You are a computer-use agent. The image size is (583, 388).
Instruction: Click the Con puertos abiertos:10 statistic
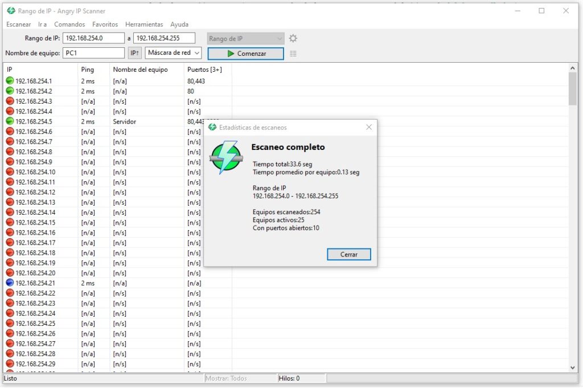pos(286,228)
